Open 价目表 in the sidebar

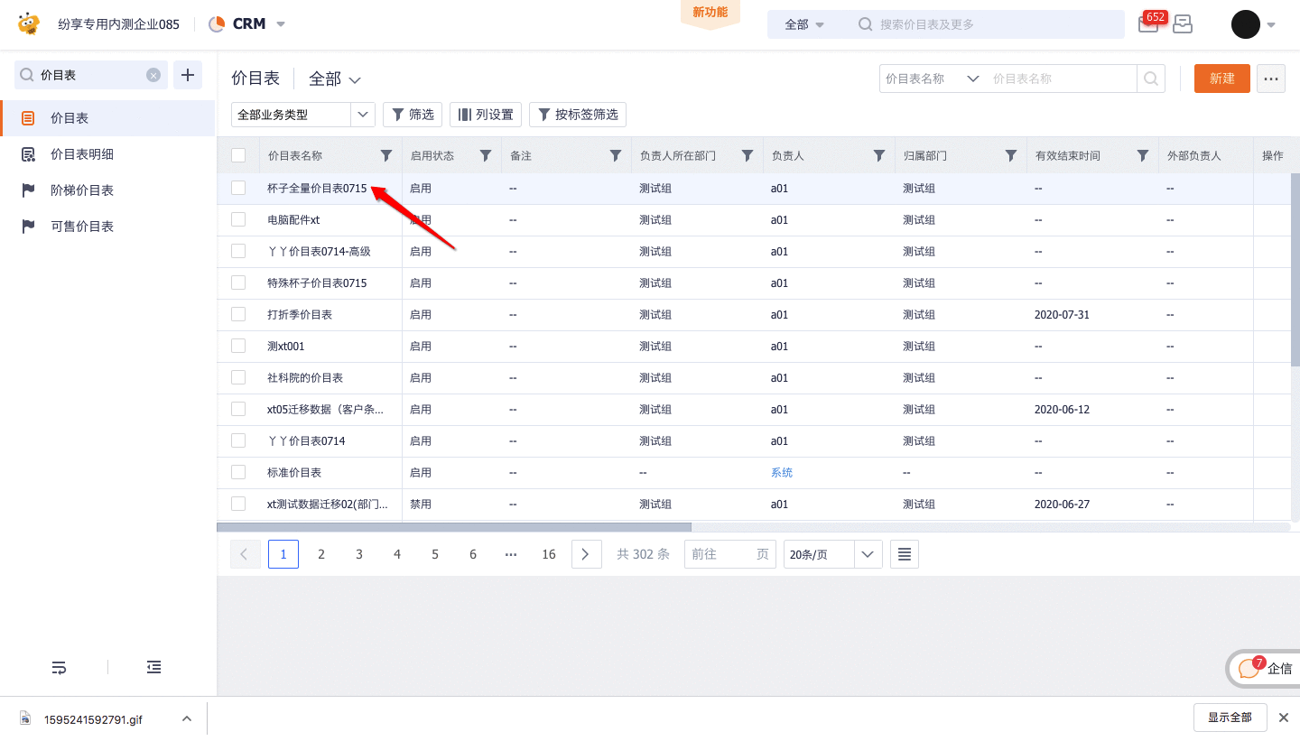[107, 118]
